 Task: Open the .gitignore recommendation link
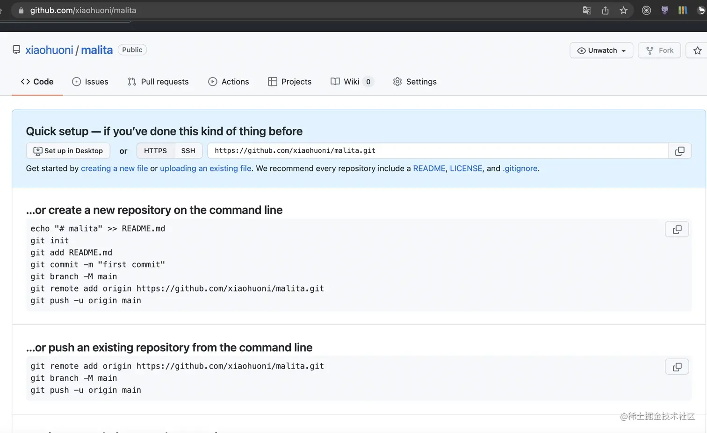click(x=520, y=169)
